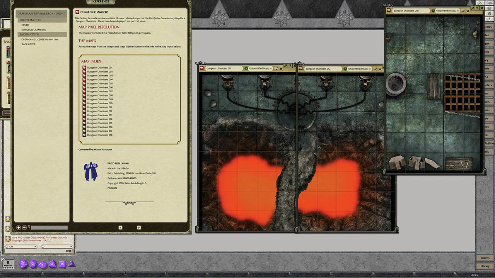
Task: Open the Library sidebar tab
Action: [x=485, y=266]
